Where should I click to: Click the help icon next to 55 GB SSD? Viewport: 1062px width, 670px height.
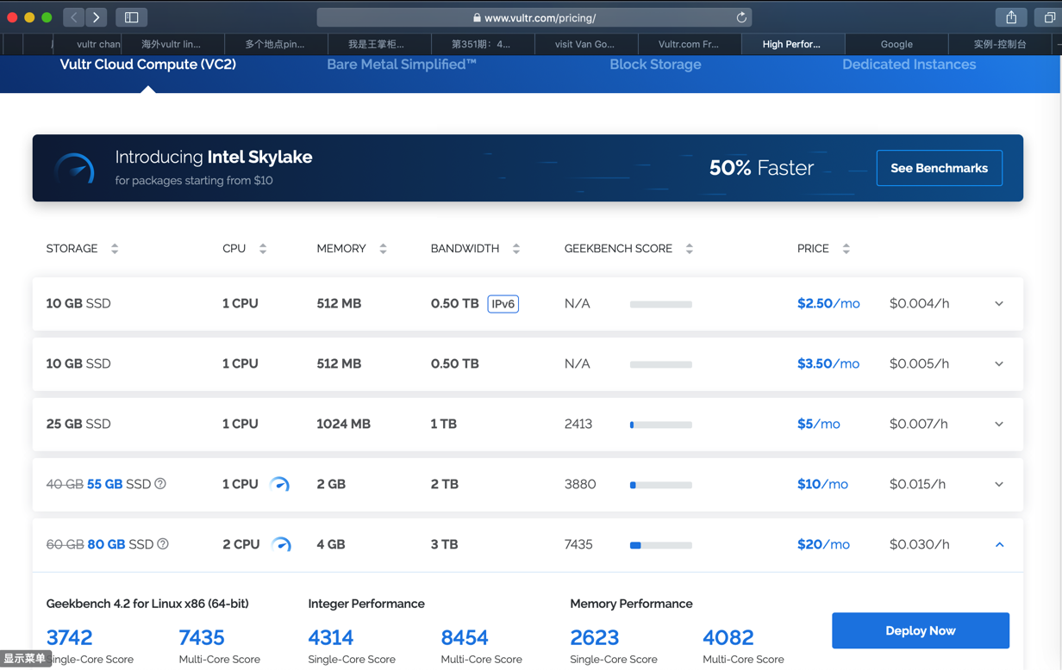click(x=160, y=484)
